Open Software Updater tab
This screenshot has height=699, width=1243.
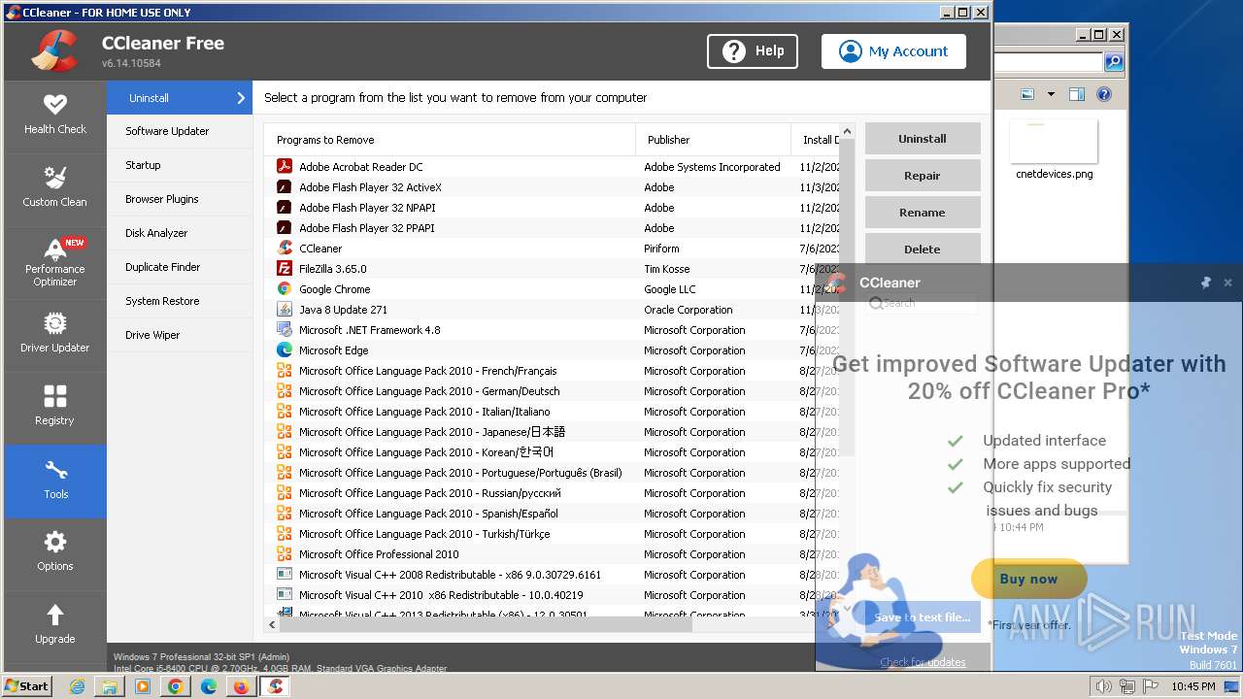[180, 131]
